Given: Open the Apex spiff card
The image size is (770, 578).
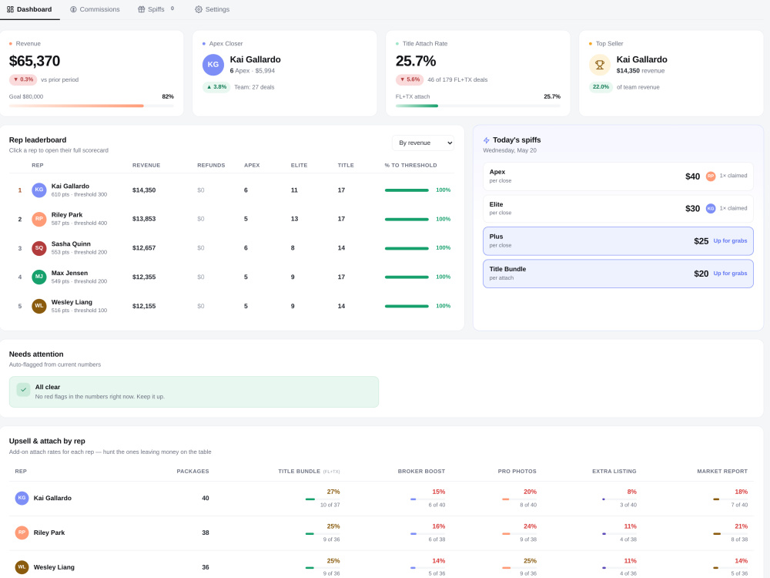Looking at the screenshot, I should [x=618, y=176].
